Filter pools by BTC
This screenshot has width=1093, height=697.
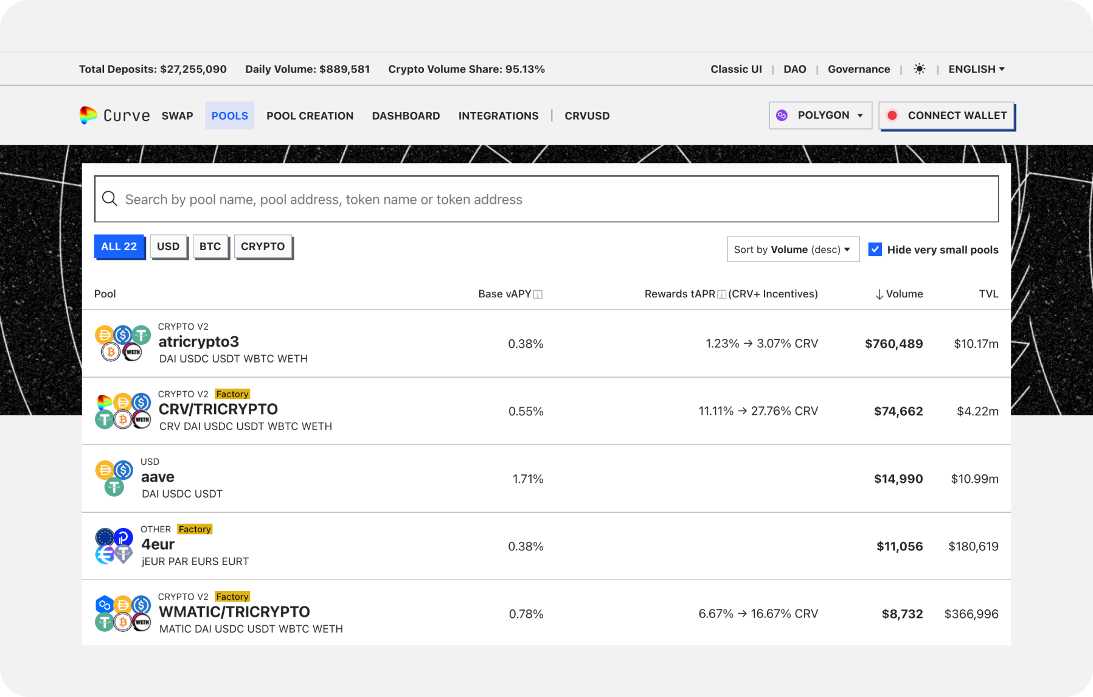(x=210, y=246)
